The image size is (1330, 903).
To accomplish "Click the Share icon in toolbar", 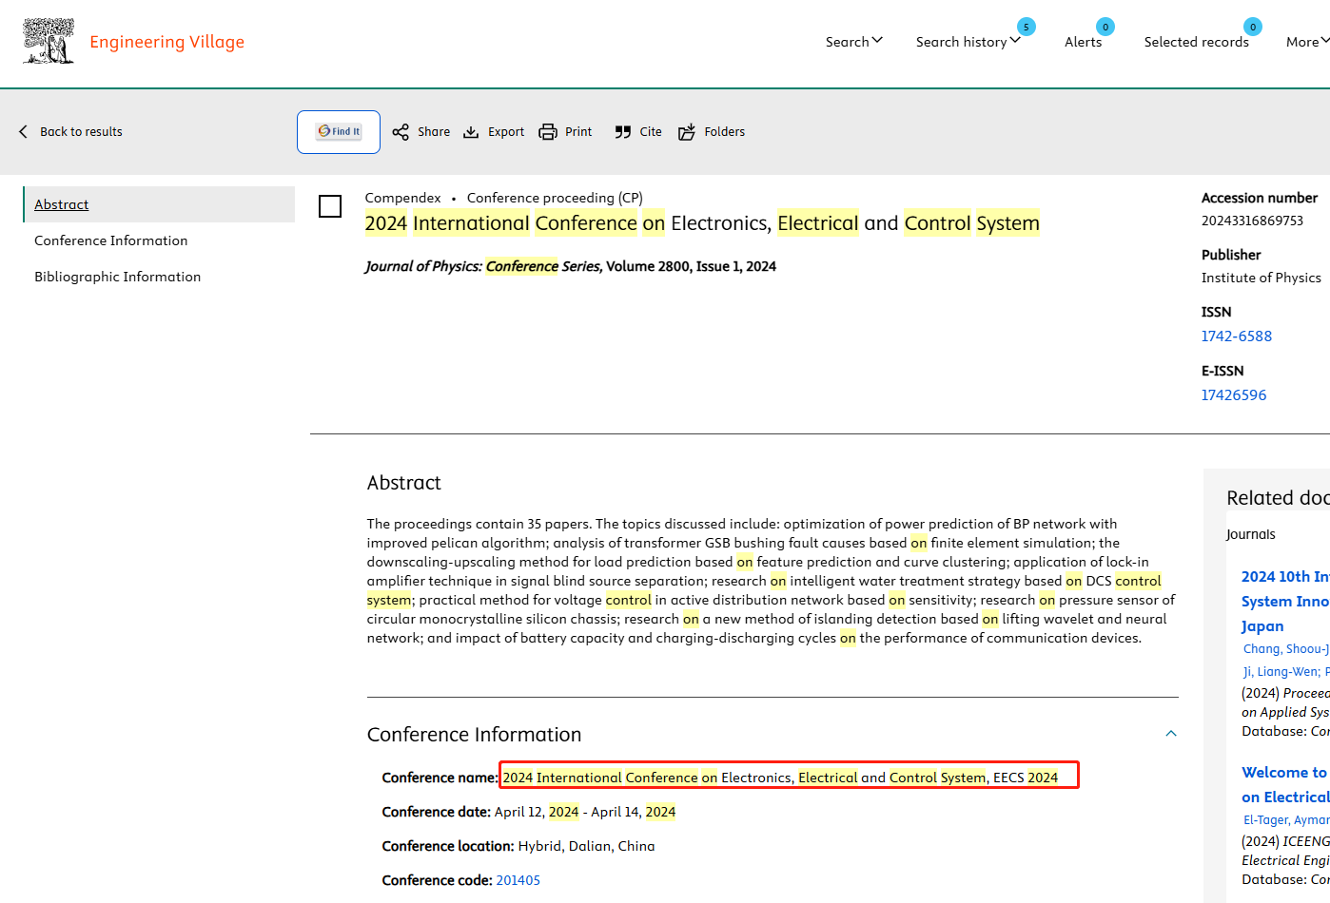I will point(401,132).
